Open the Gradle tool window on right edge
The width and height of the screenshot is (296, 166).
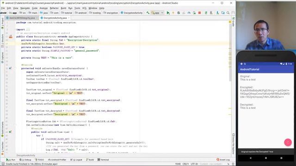coord(233,22)
